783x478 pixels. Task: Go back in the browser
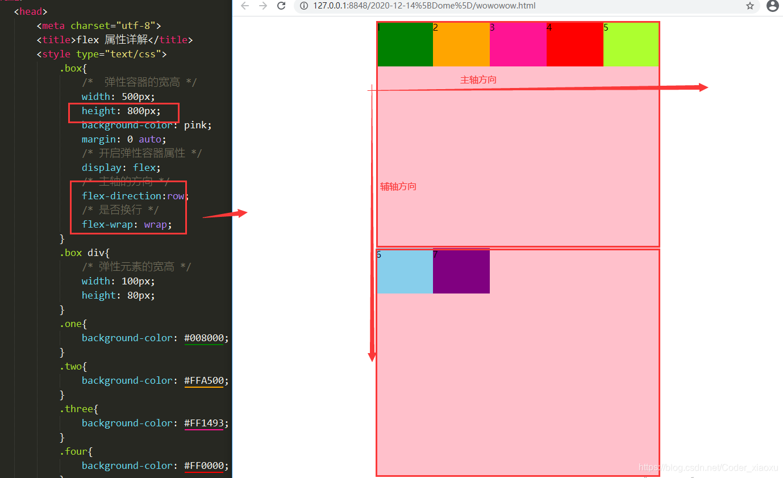pyautogui.click(x=245, y=6)
